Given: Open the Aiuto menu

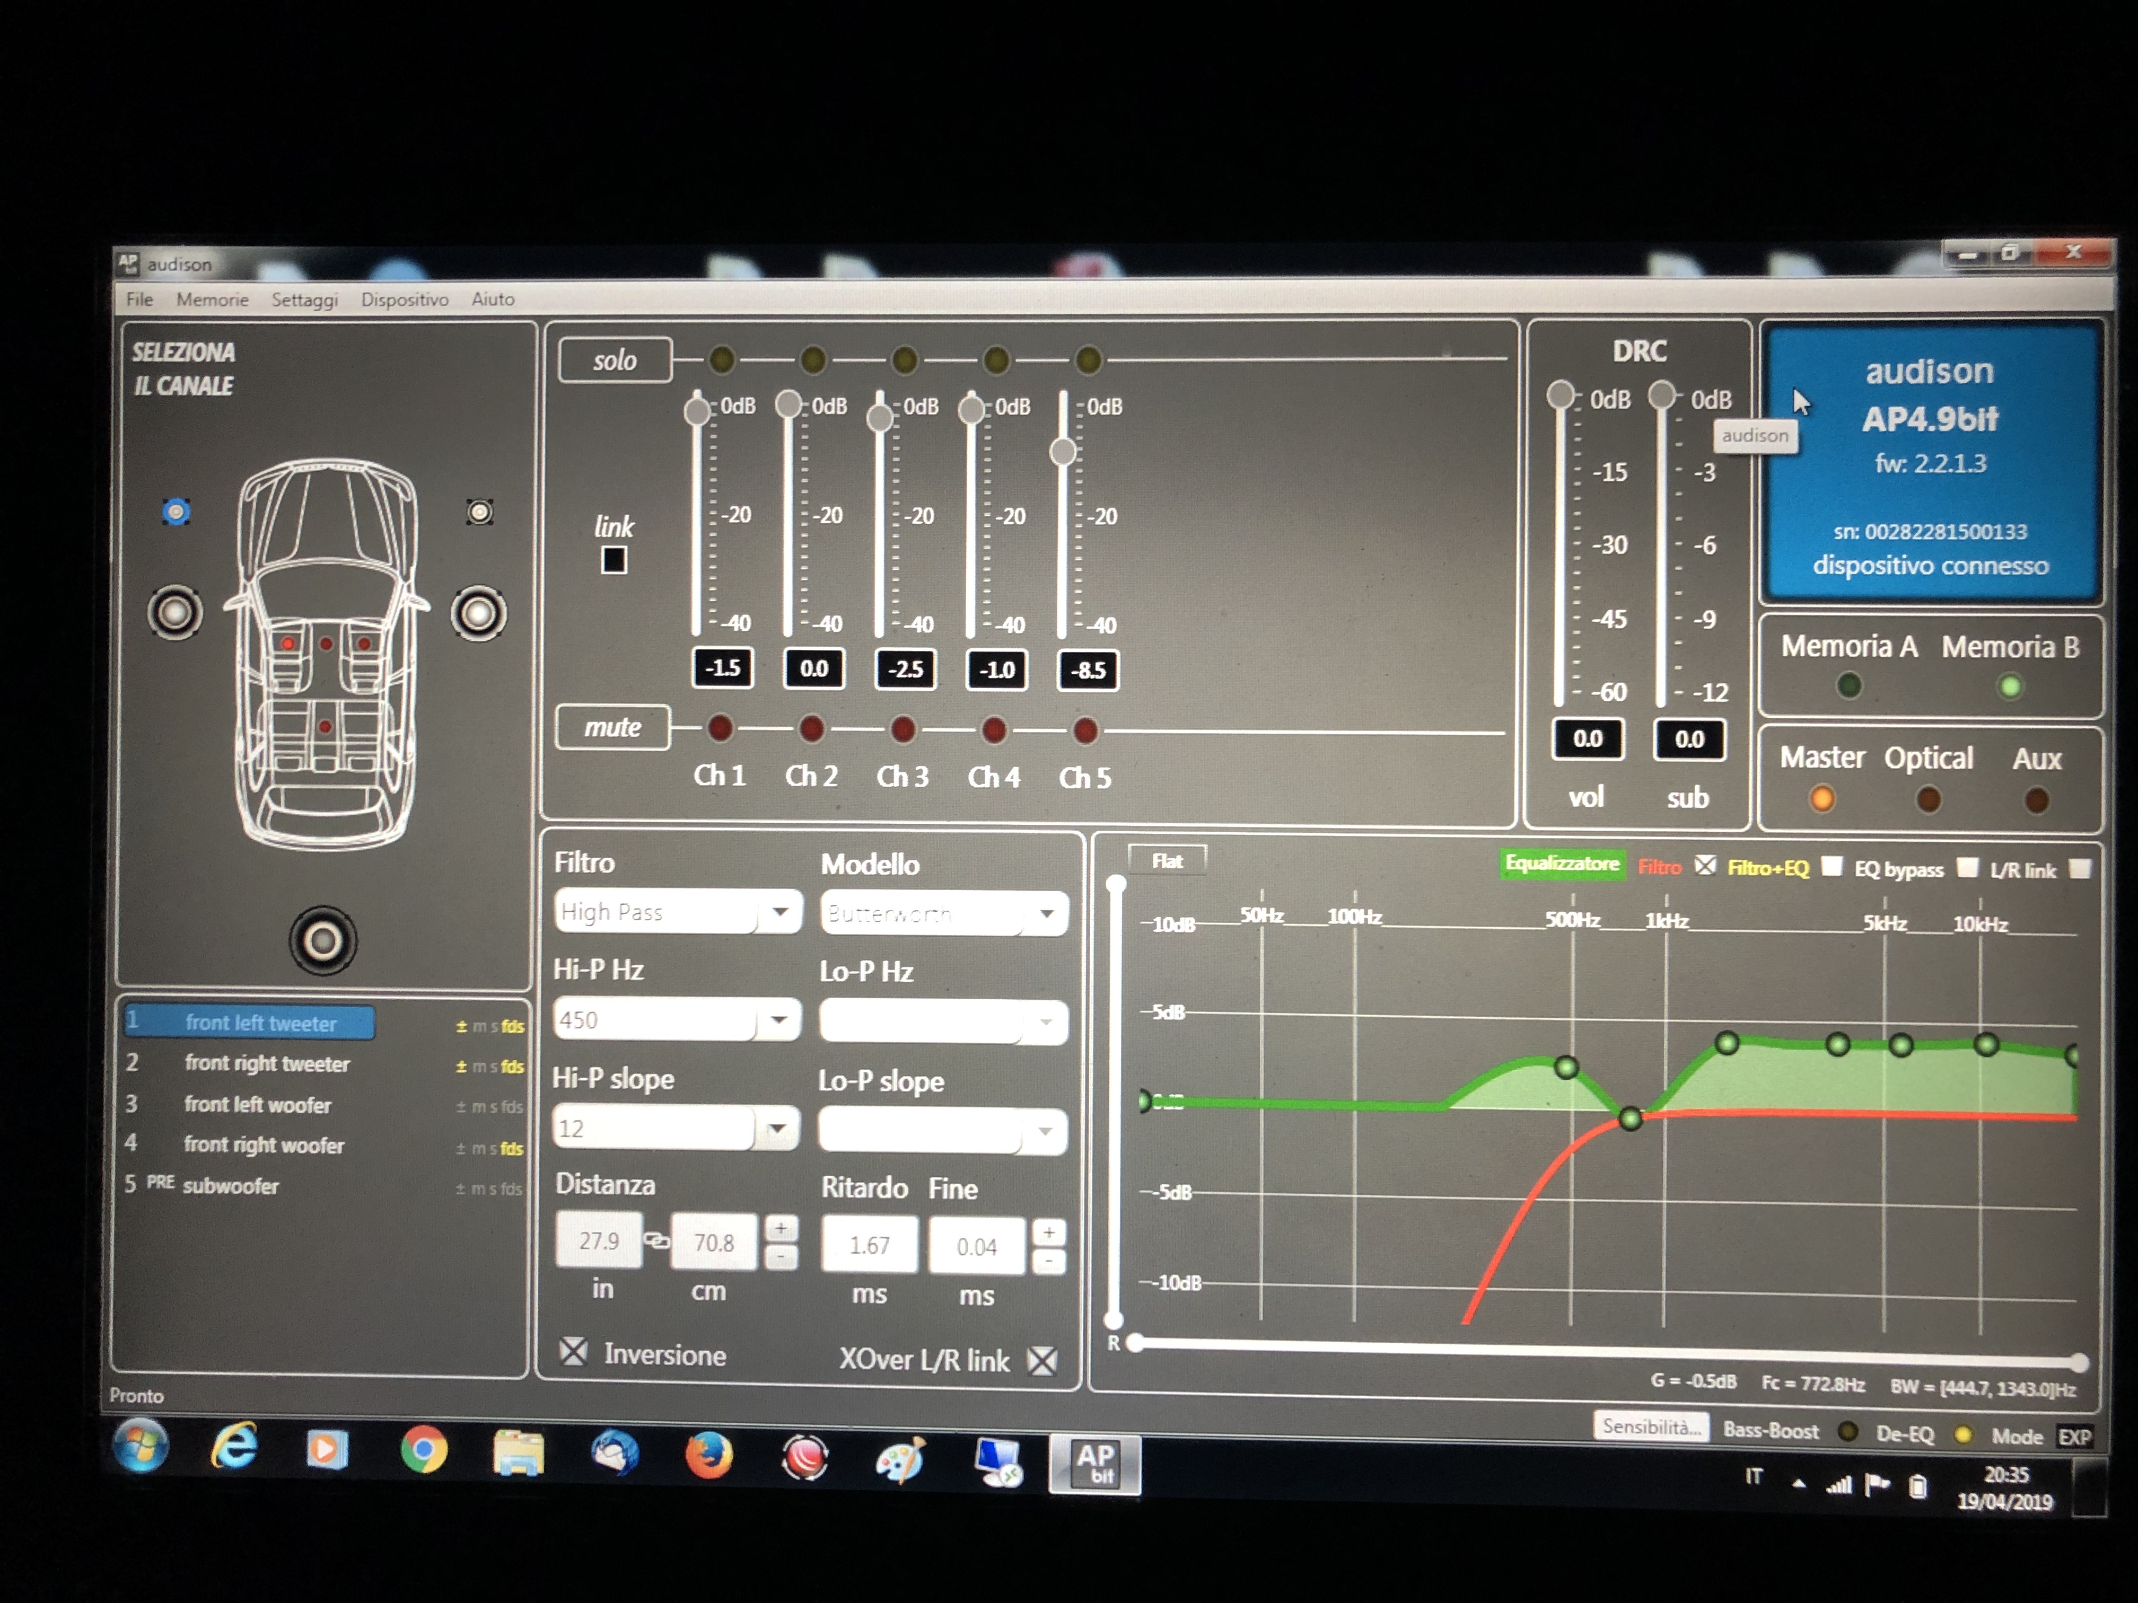Looking at the screenshot, I should [x=493, y=300].
